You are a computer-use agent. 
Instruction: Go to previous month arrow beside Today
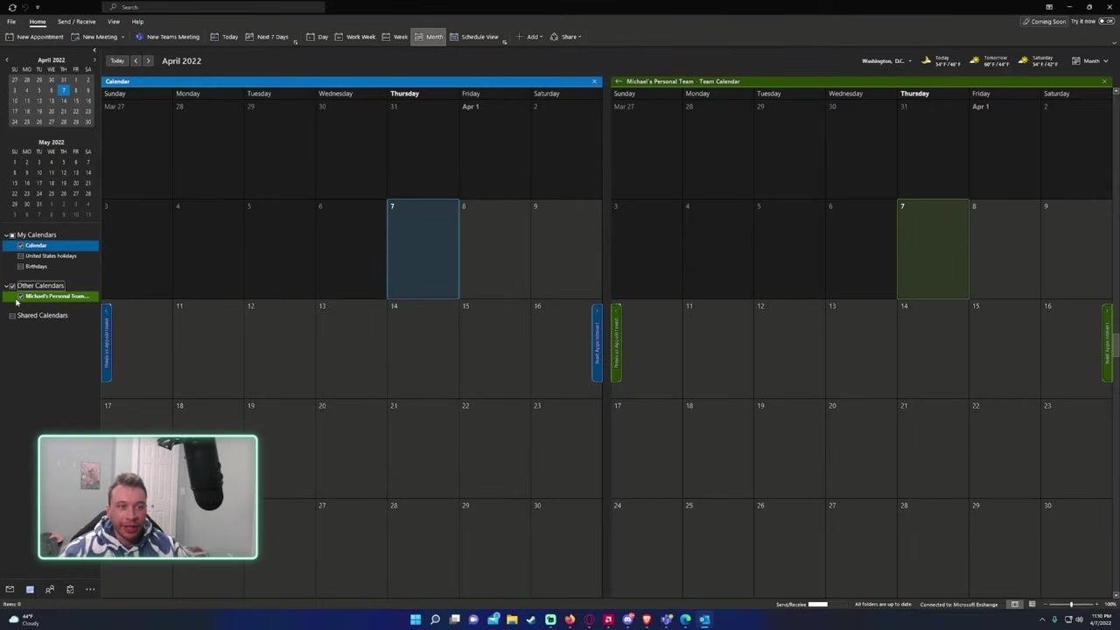pos(136,60)
